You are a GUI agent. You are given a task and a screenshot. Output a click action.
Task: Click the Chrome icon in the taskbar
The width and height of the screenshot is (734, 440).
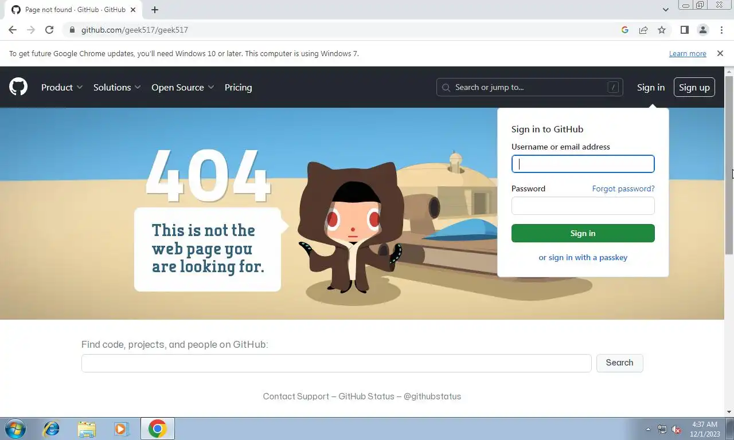(157, 429)
